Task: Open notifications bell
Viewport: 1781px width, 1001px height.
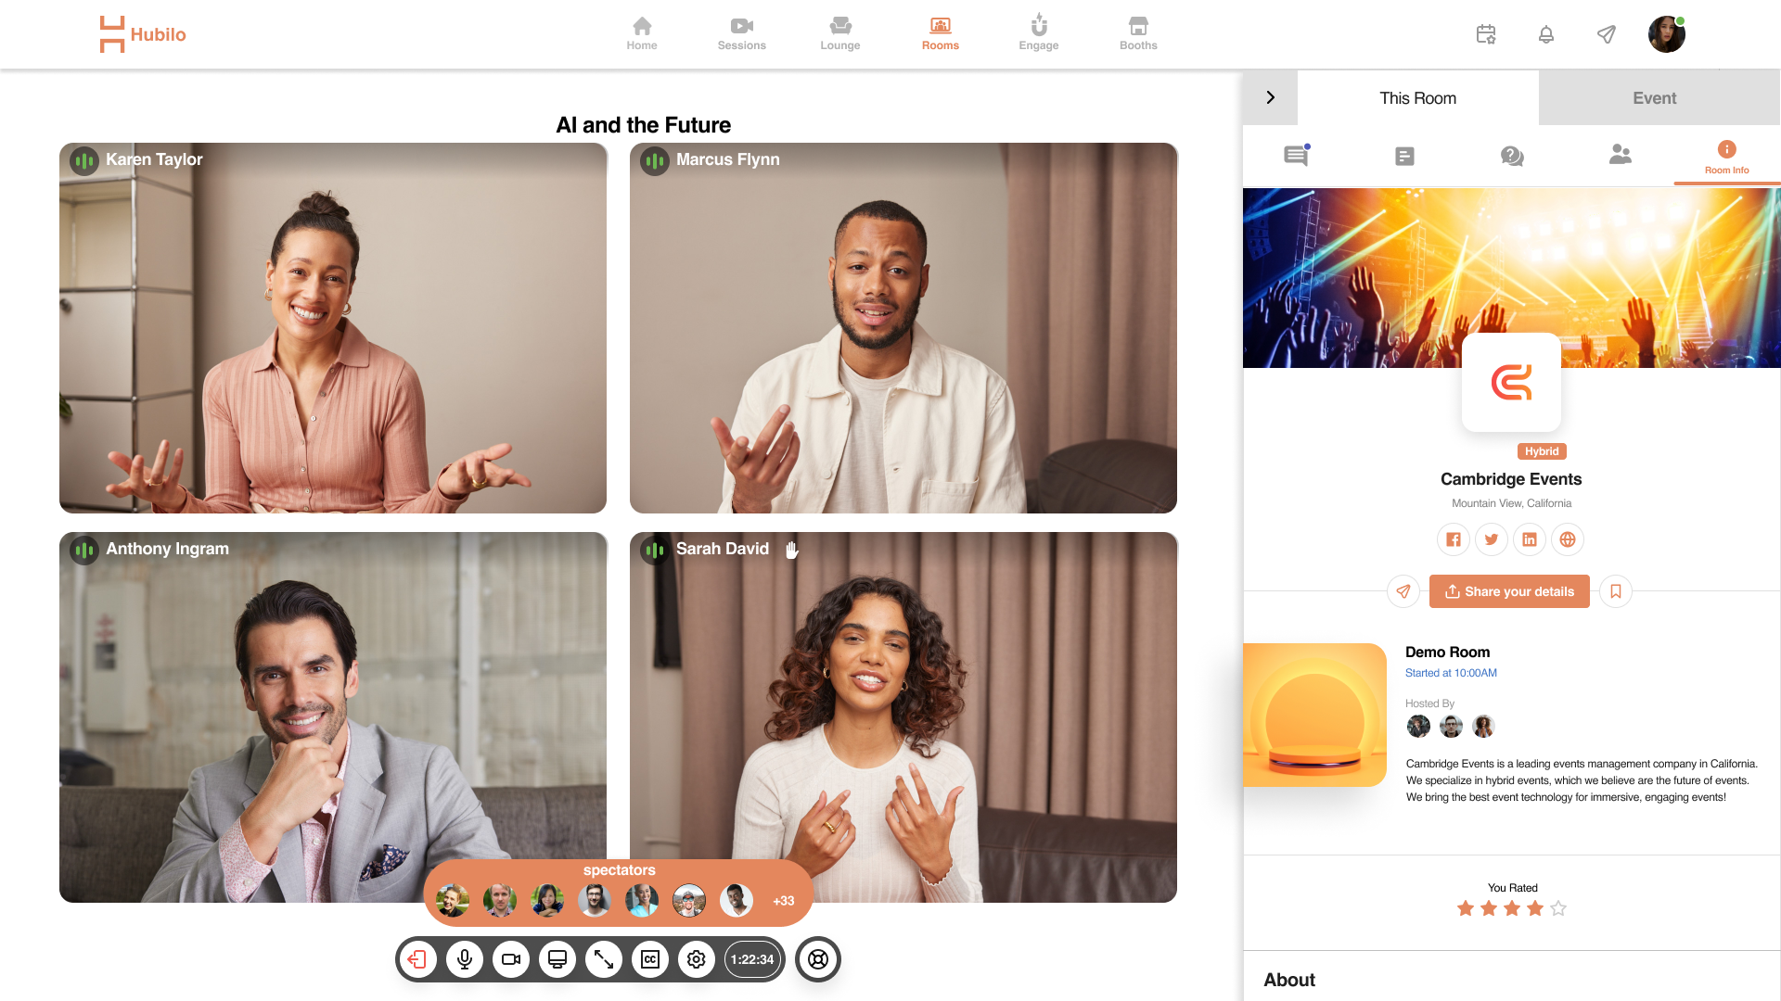Action: pyautogui.click(x=1546, y=34)
